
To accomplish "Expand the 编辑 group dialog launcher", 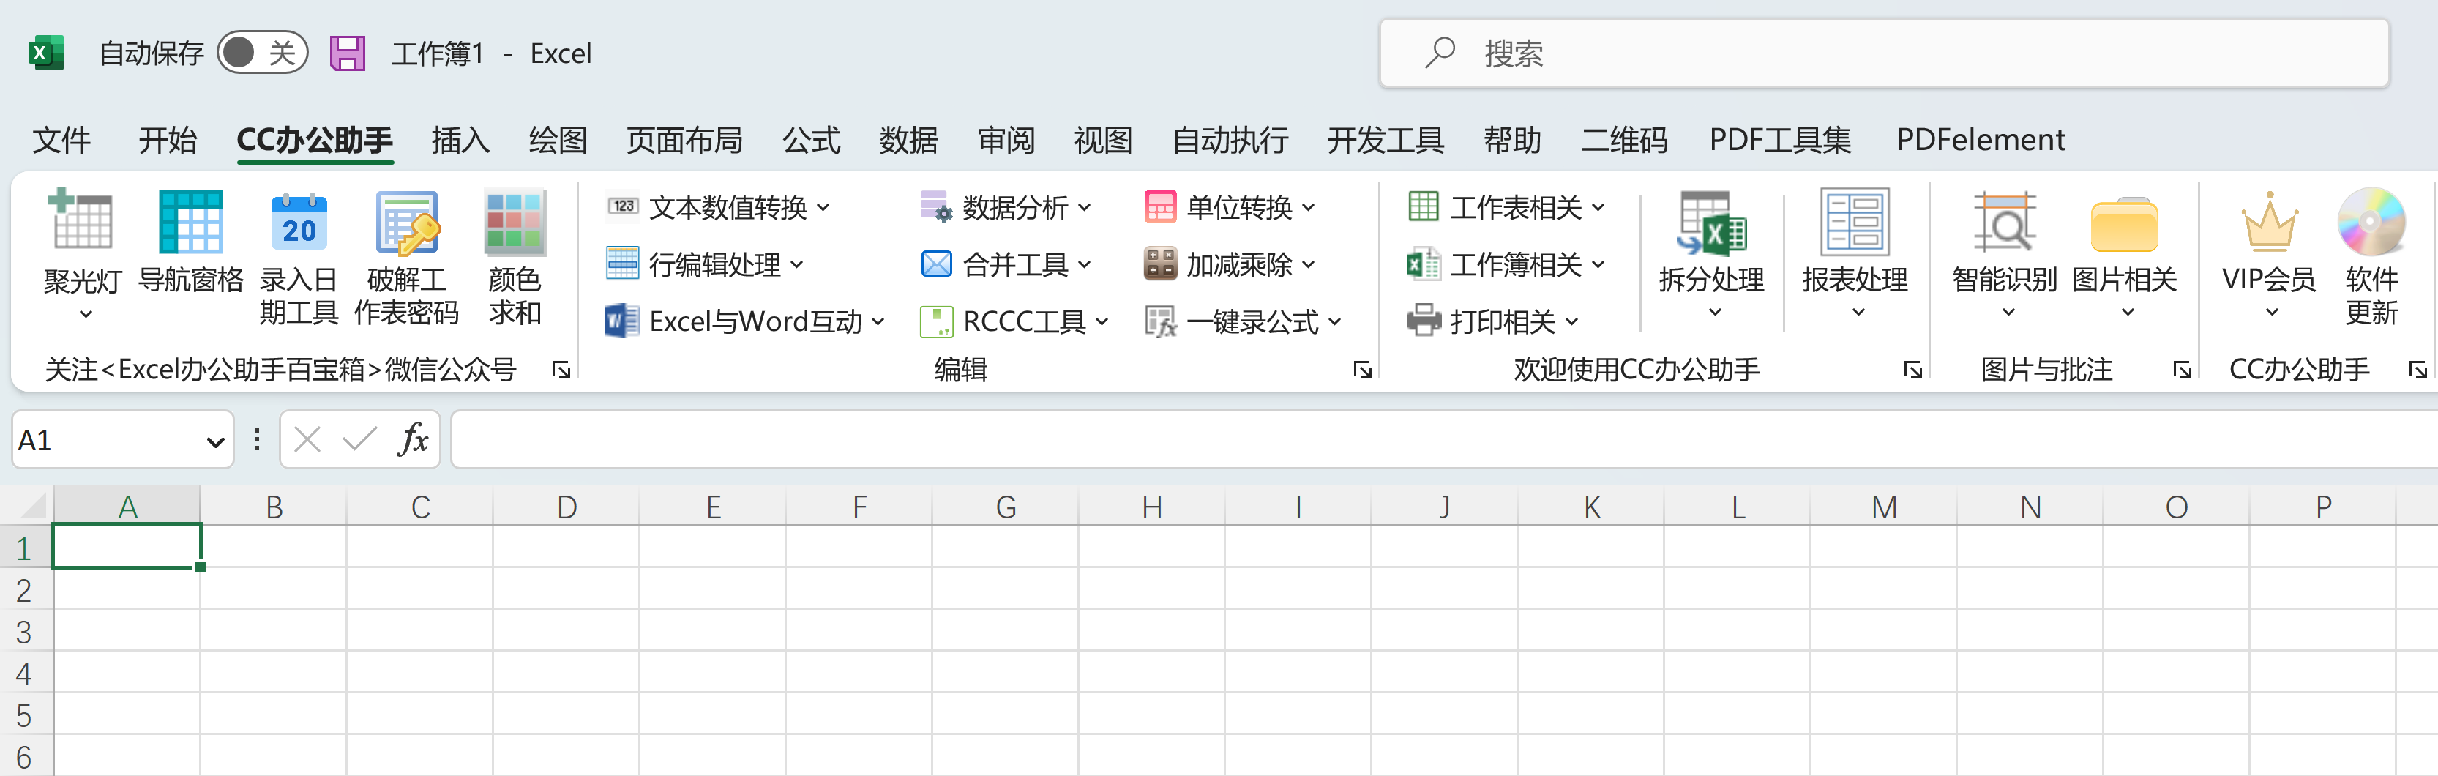I will (x=1362, y=370).
